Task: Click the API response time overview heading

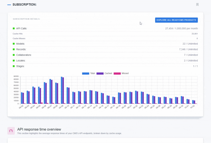Action: [39, 129]
